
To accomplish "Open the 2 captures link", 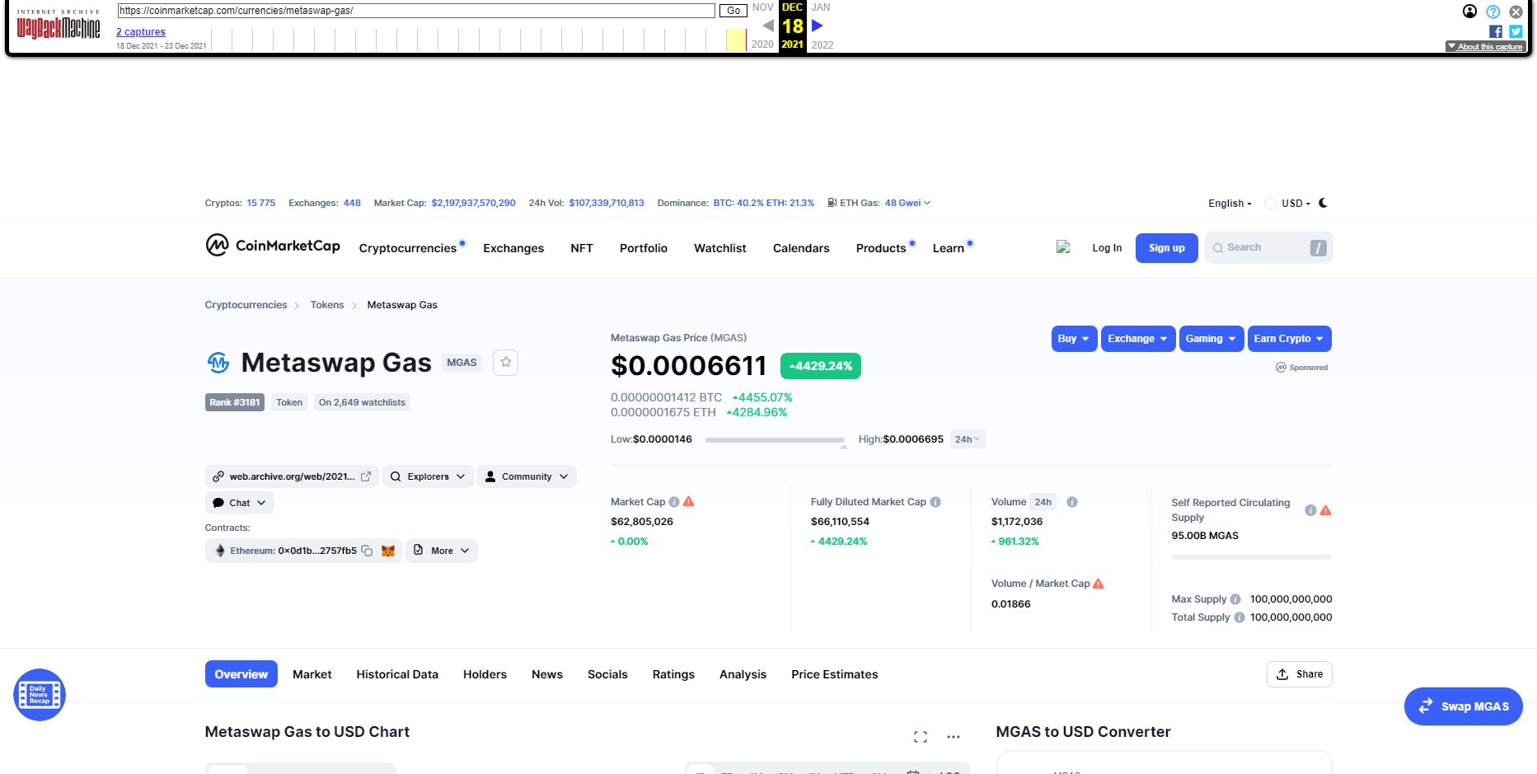I will [x=141, y=32].
